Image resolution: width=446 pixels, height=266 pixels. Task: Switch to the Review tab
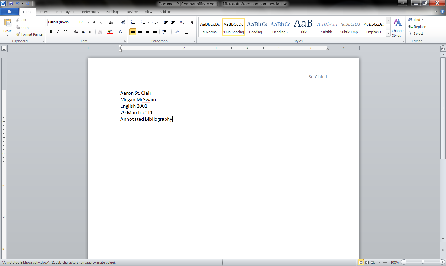click(x=132, y=12)
